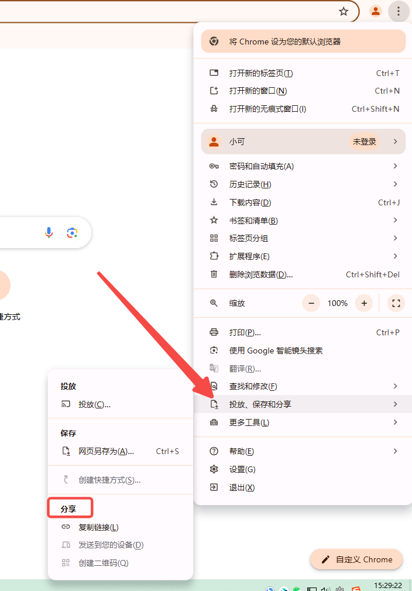Decrease zoom with the minus button

311,303
